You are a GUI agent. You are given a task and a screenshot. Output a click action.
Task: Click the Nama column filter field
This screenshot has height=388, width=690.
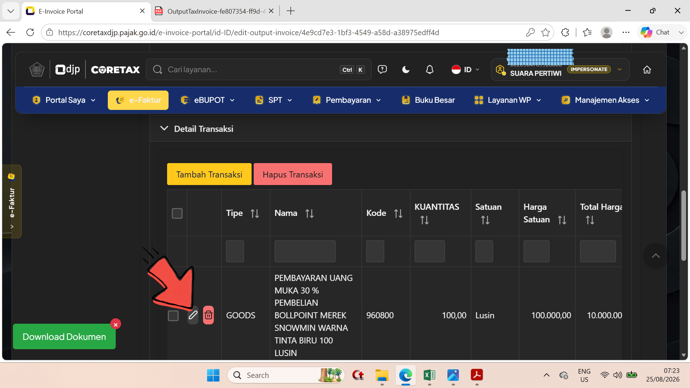(x=305, y=251)
